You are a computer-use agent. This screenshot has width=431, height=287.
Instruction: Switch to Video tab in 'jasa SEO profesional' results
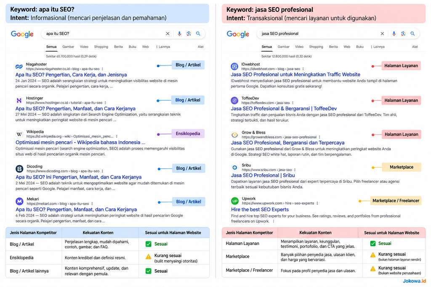(x=299, y=47)
